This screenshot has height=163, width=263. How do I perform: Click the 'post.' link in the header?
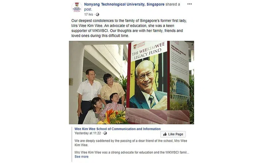click(88, 9)
